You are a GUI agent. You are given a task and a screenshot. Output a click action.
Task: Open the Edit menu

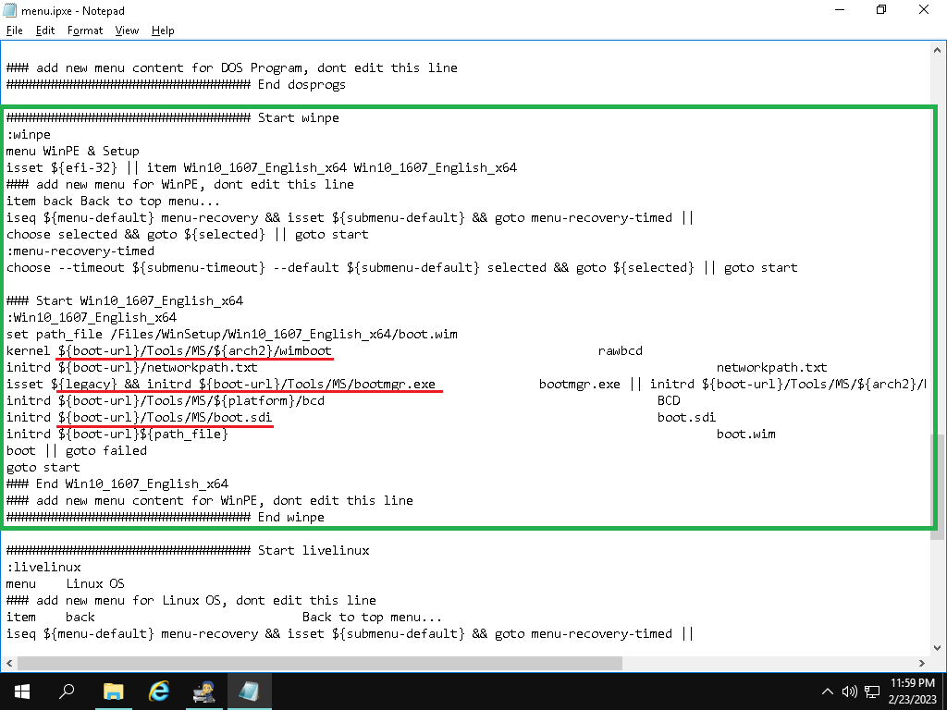point(45,31)
